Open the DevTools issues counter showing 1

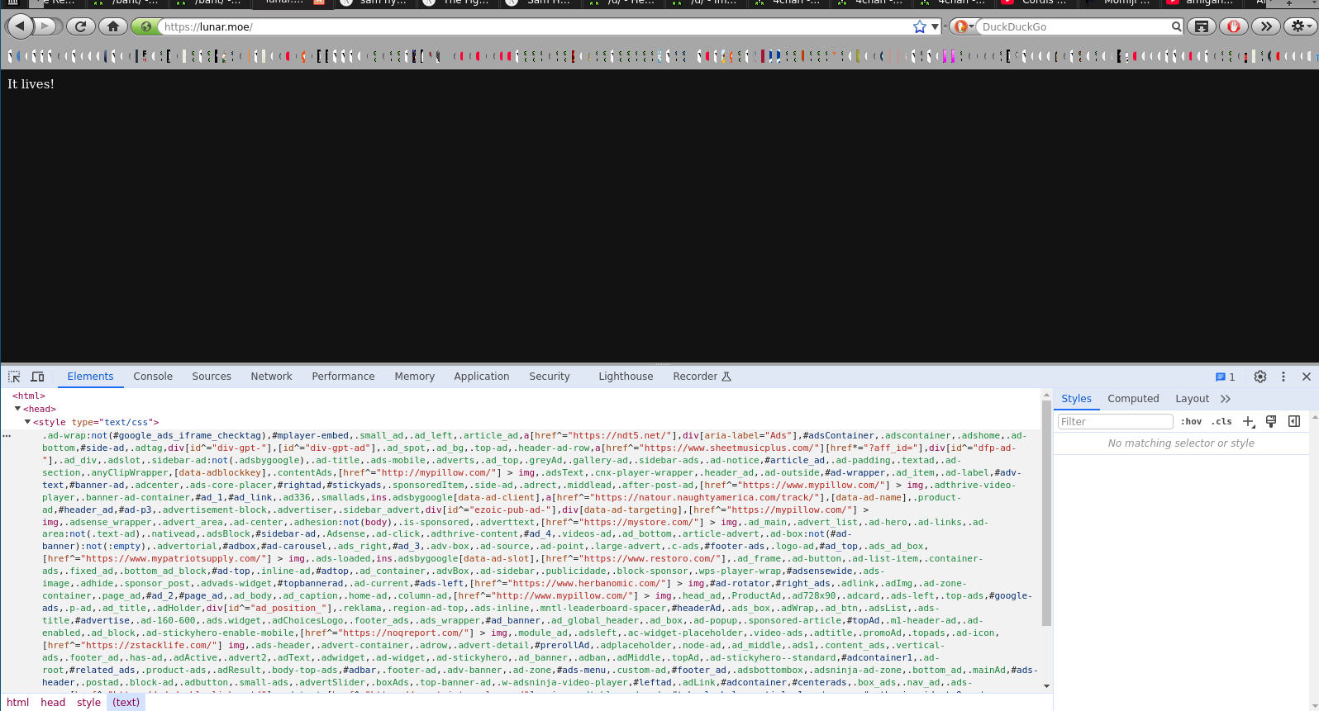[x=1225, y=377]
